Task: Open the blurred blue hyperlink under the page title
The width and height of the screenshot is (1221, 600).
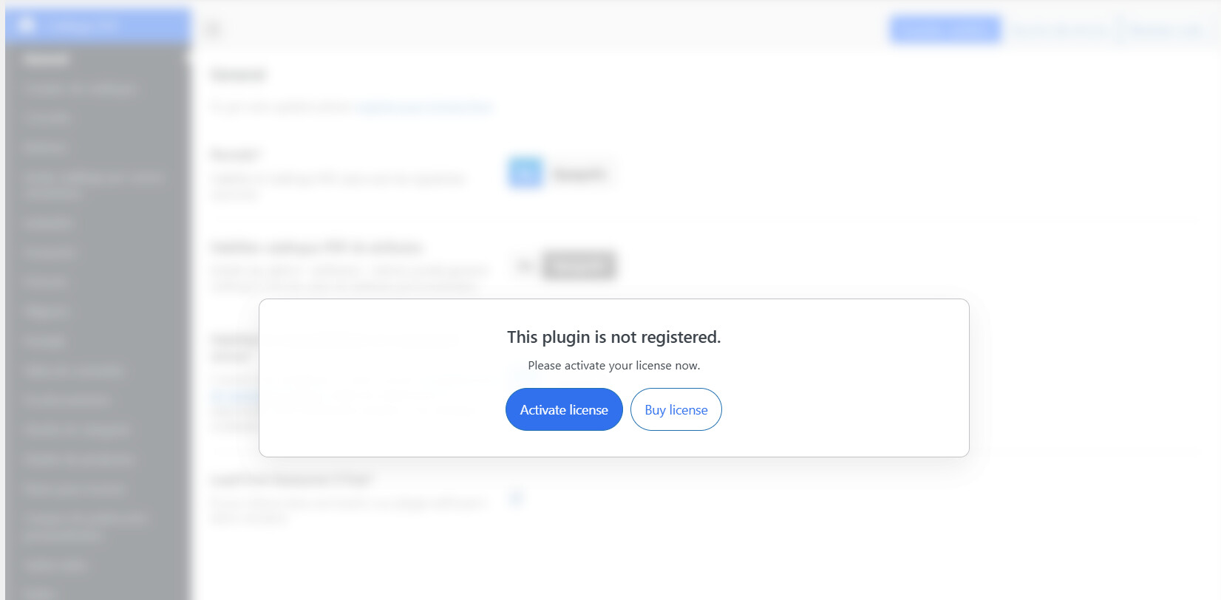Action: [x=424, y=107]
